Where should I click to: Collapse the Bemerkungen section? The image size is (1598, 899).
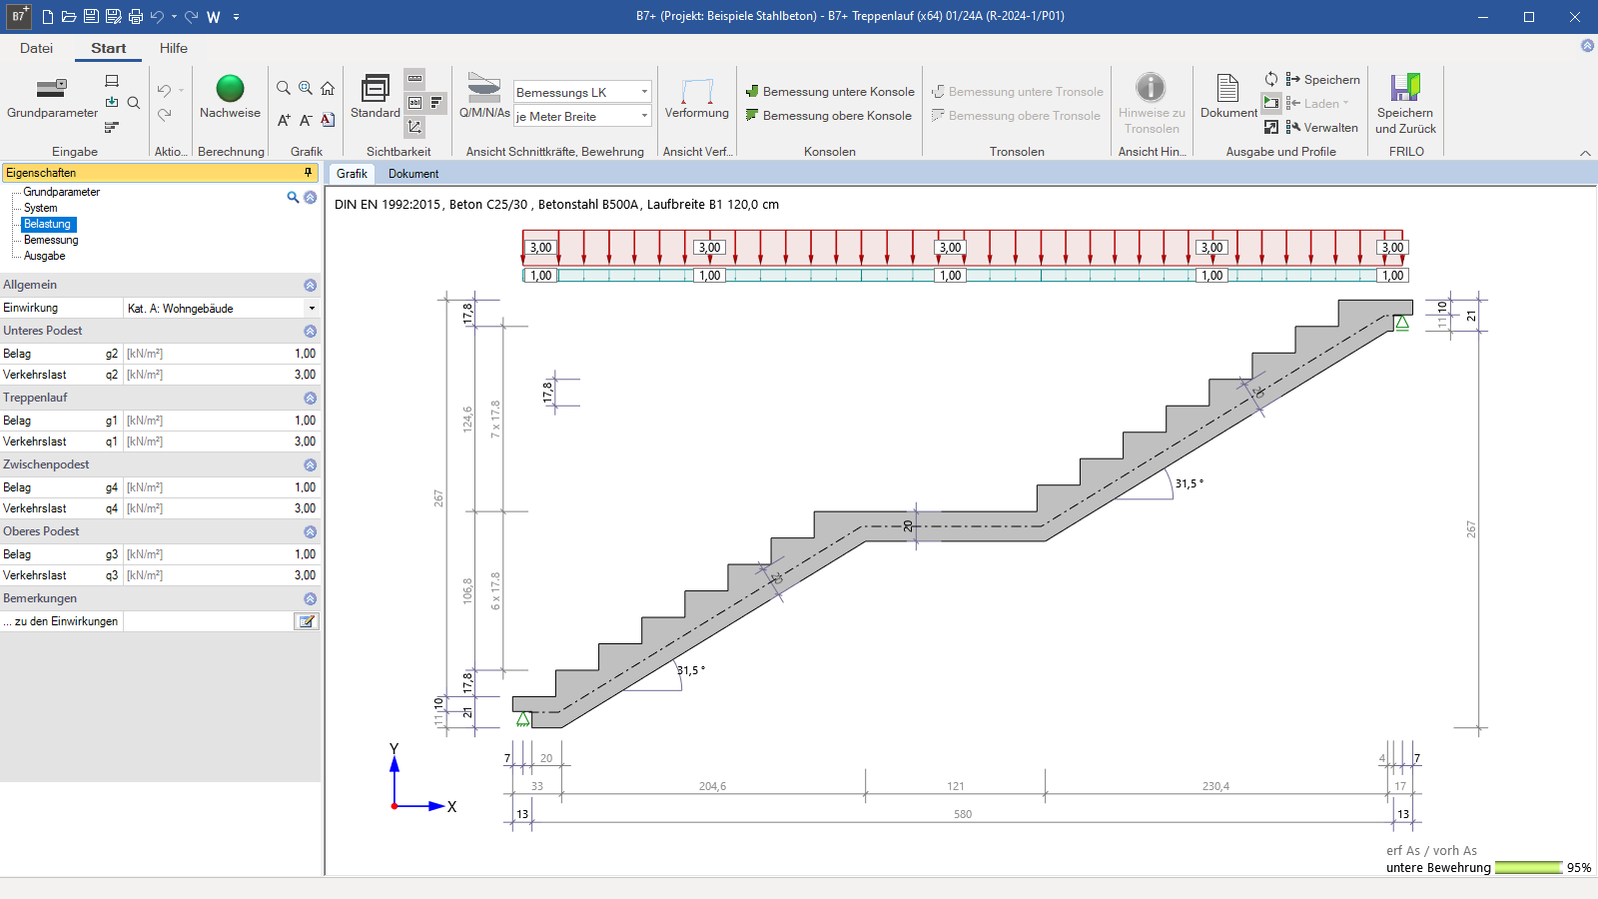coord(310,599)
